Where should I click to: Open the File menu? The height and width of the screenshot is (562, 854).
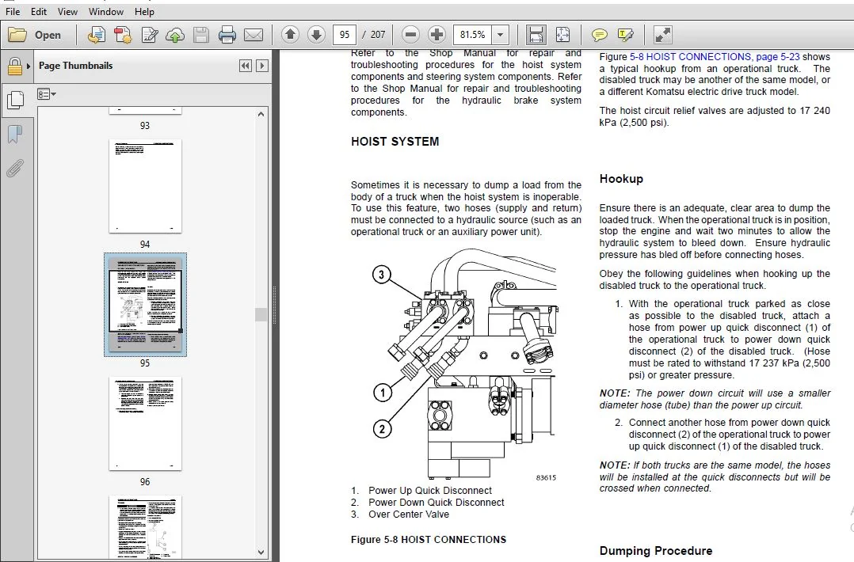pos(13,11)
